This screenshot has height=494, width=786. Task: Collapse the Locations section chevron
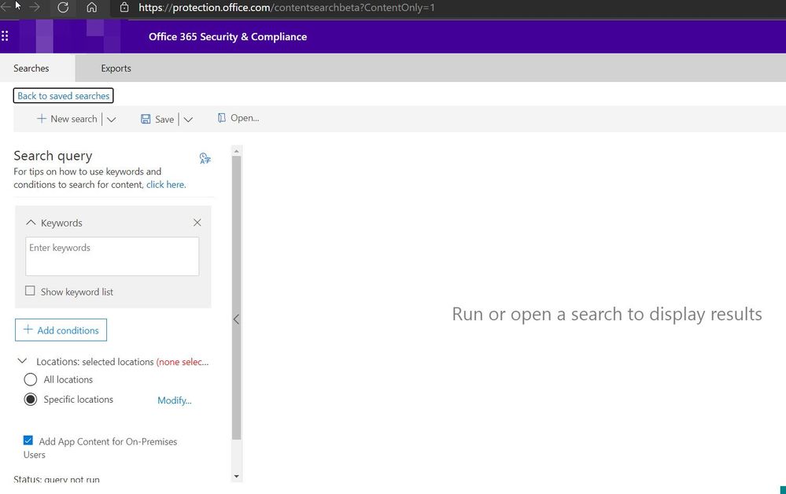[22, 361]
